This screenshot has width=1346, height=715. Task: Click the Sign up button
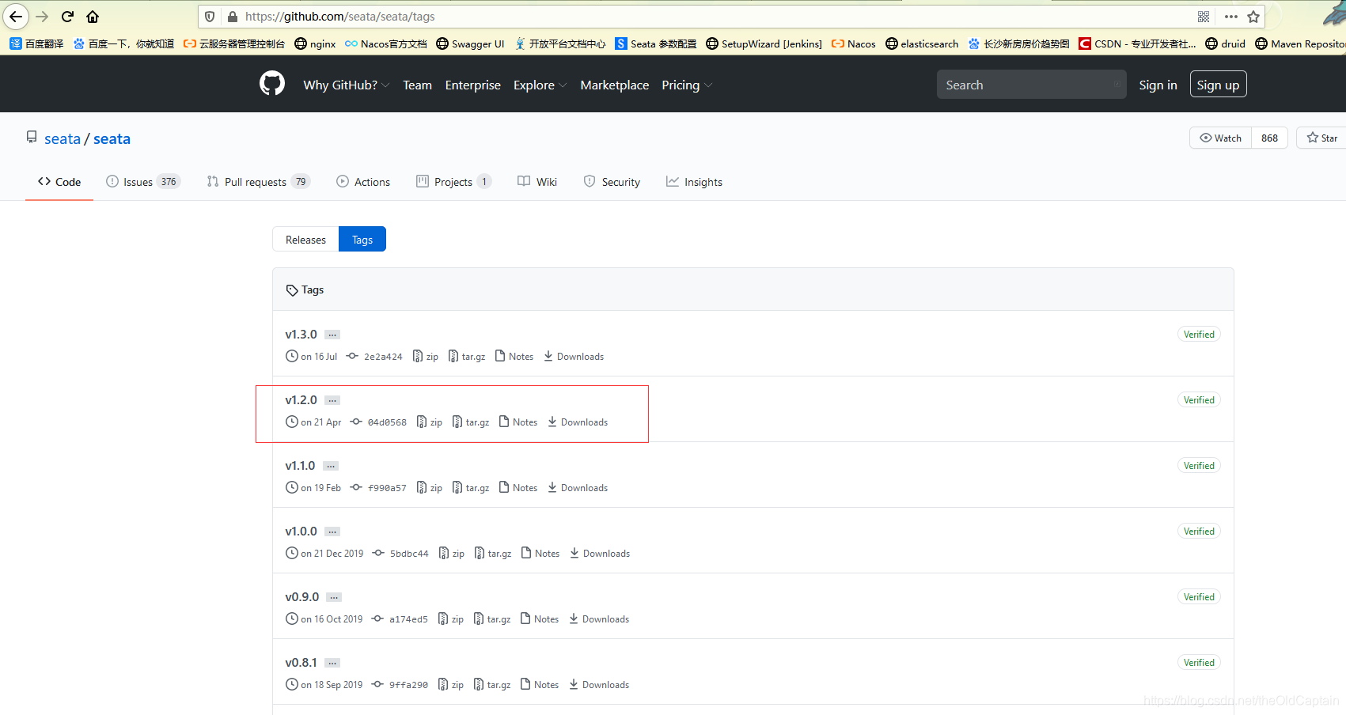point(1218,85)
